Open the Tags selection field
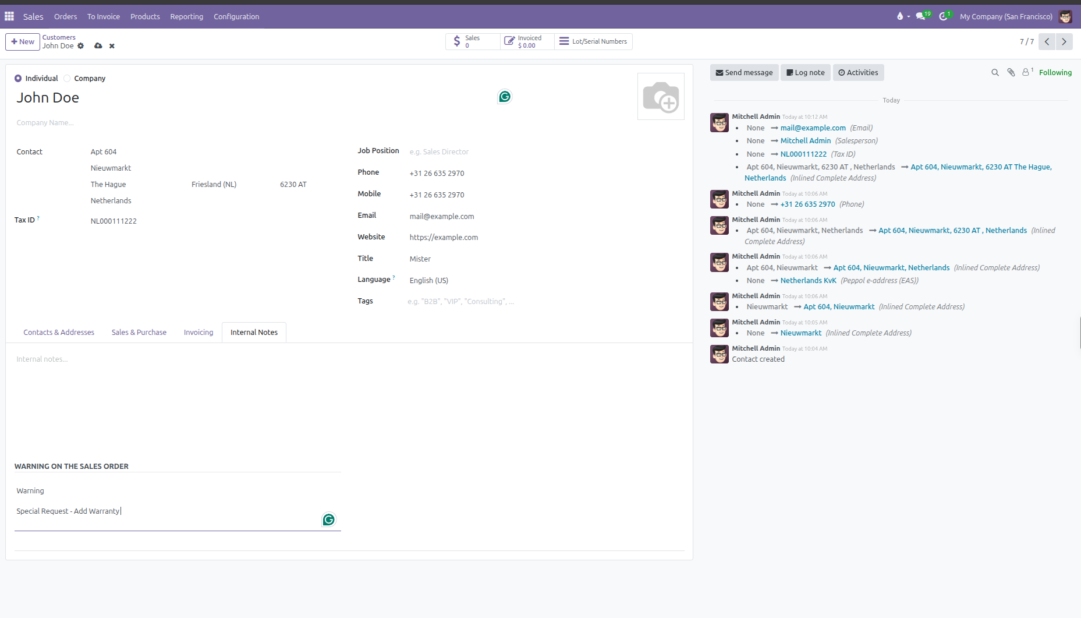This screenshot has width=1081, height=618. pos(546,302)
